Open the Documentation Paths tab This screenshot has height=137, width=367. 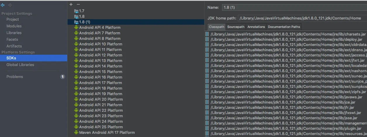point(284,27)
